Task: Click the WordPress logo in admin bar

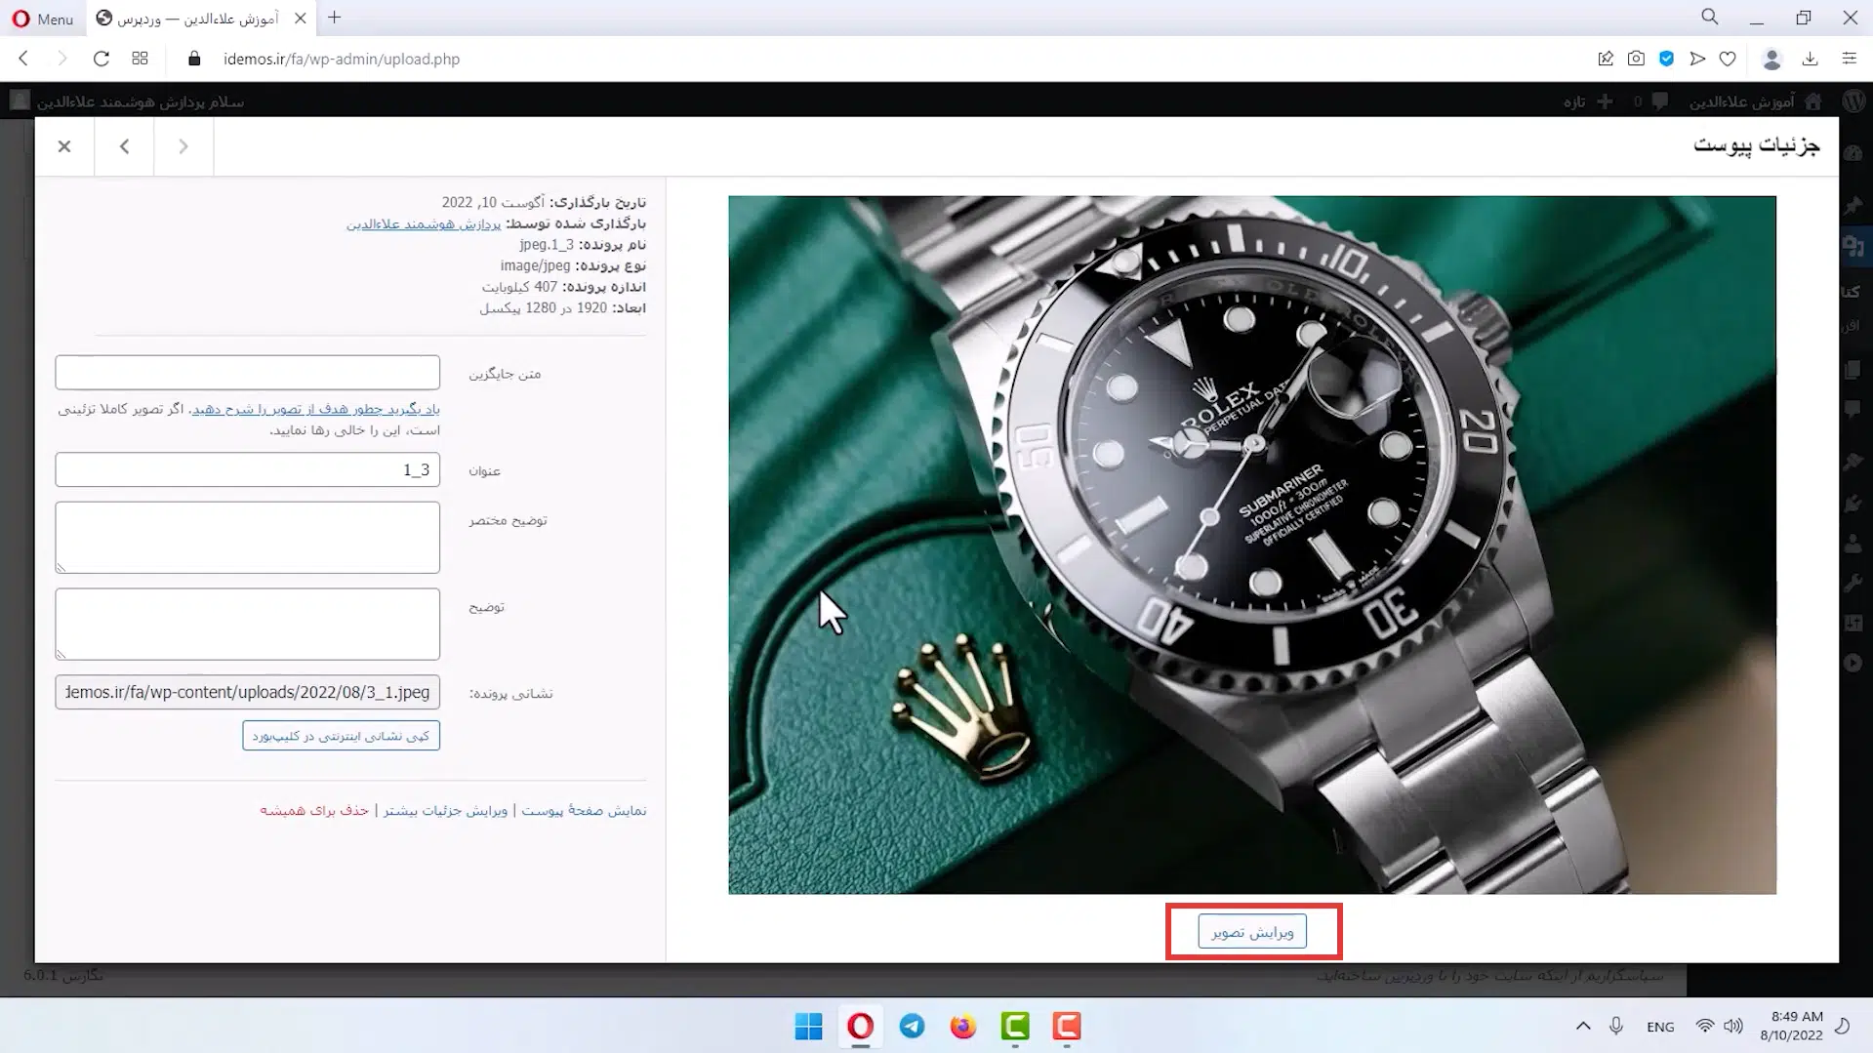Action: tap(1854, 101)
